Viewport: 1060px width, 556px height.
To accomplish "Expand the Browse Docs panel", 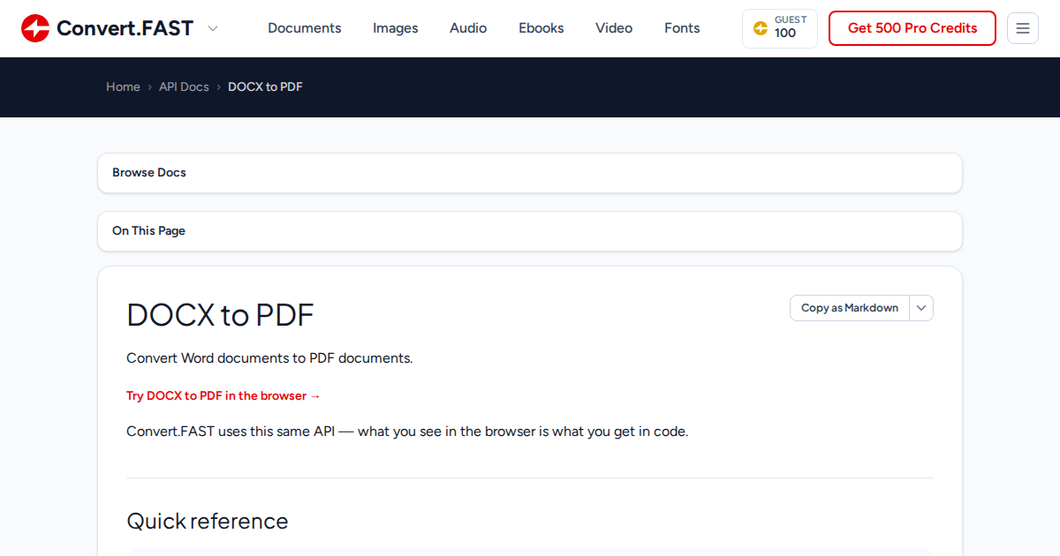I will point(530,173).
